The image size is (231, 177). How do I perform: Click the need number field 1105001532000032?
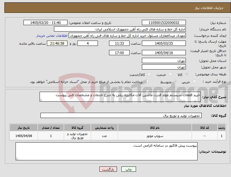pyautogui.click(x=164, y=22)
